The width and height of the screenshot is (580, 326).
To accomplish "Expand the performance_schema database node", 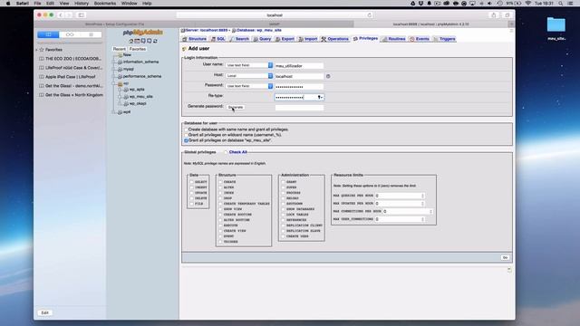I will point(114,76).
